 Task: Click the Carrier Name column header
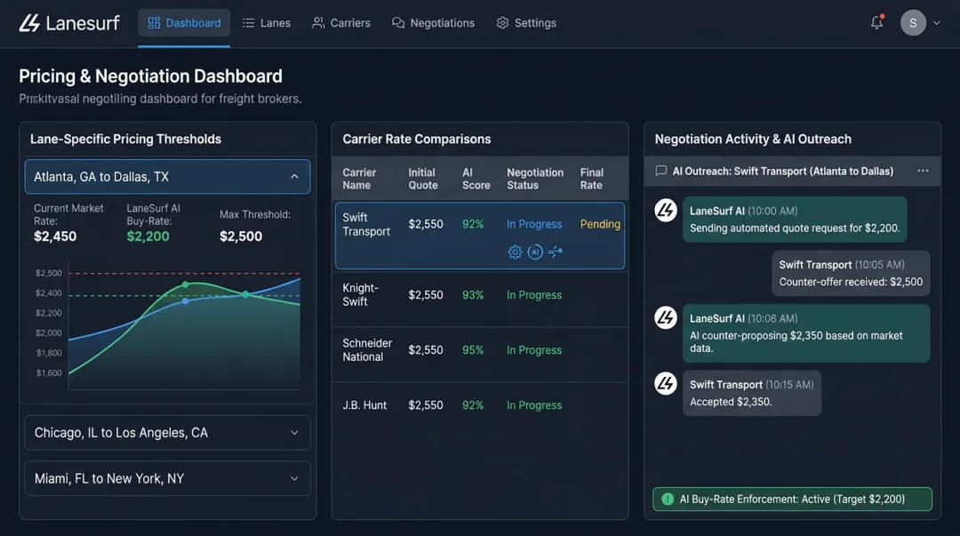(359, 179)
